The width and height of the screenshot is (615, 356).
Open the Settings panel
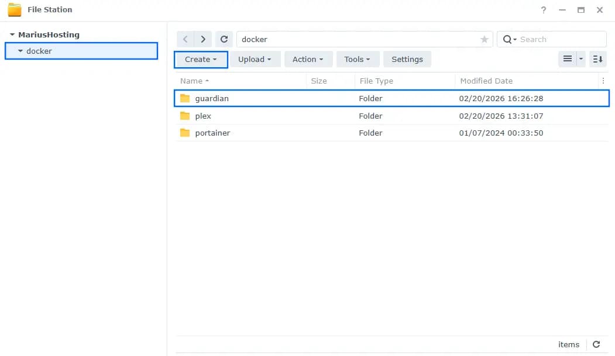407,59
